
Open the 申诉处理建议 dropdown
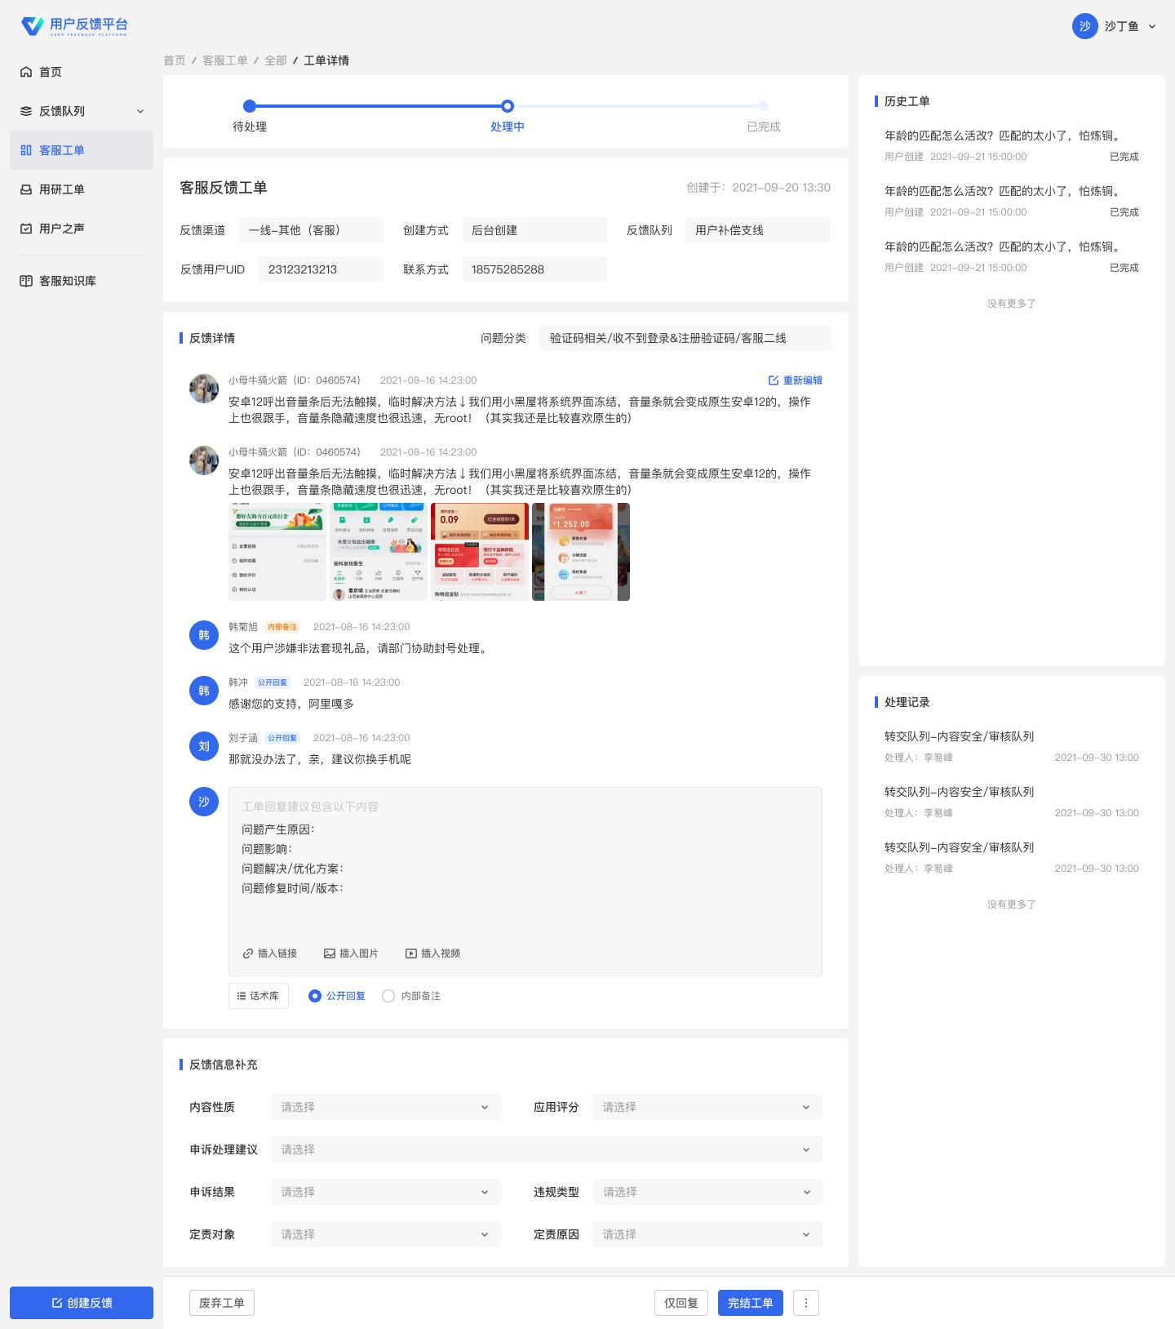(x=547, y=1149)
